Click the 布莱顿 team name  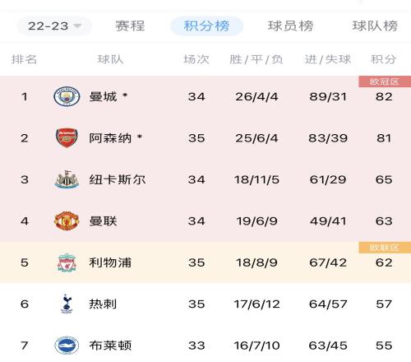click(110, 346)
